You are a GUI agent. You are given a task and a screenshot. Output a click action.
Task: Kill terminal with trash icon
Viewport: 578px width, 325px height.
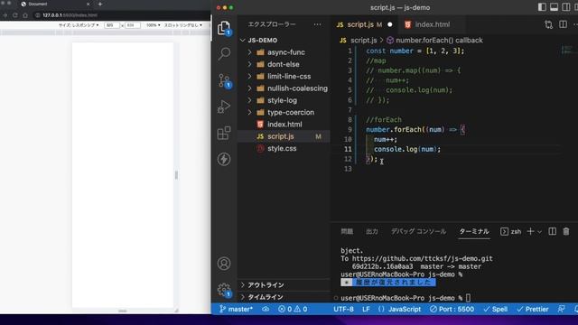click(566, 231)
